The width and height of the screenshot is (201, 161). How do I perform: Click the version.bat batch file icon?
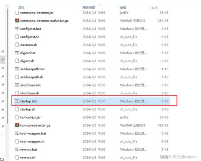[17, 150]
